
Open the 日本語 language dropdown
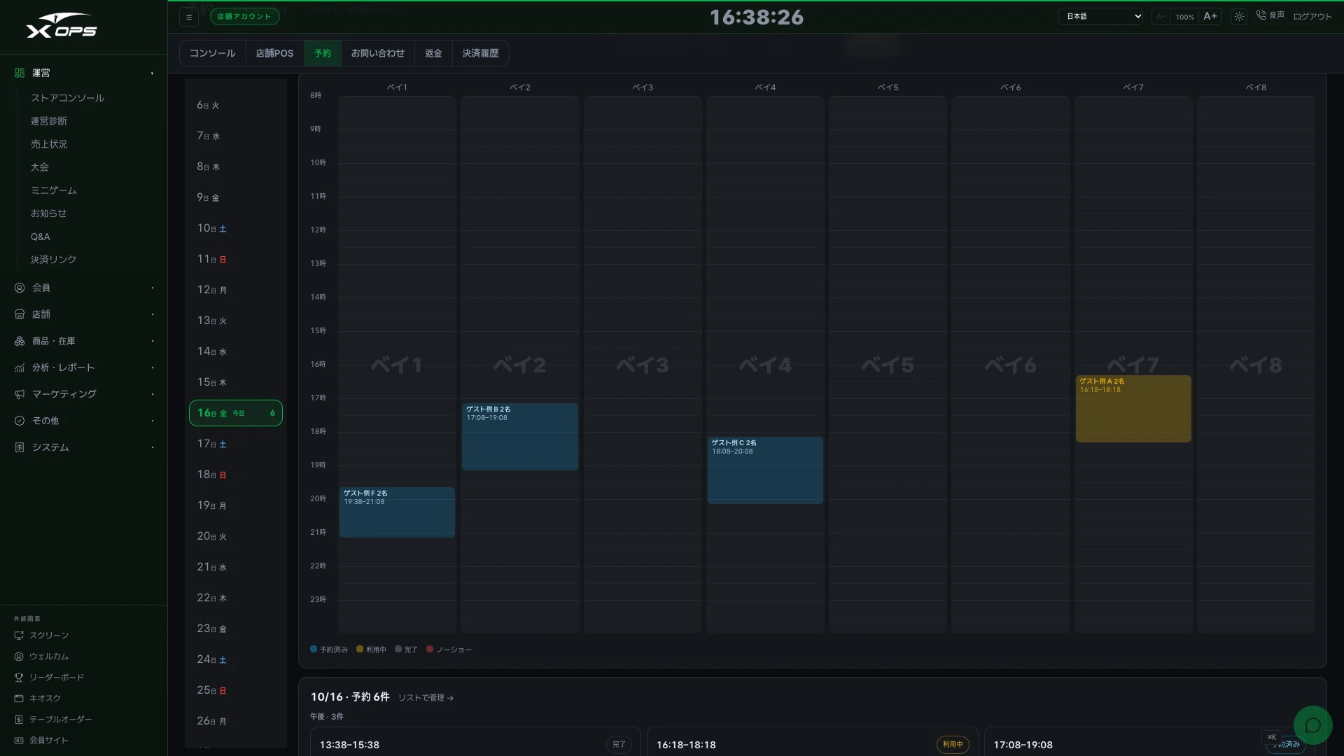(1100, 16)
